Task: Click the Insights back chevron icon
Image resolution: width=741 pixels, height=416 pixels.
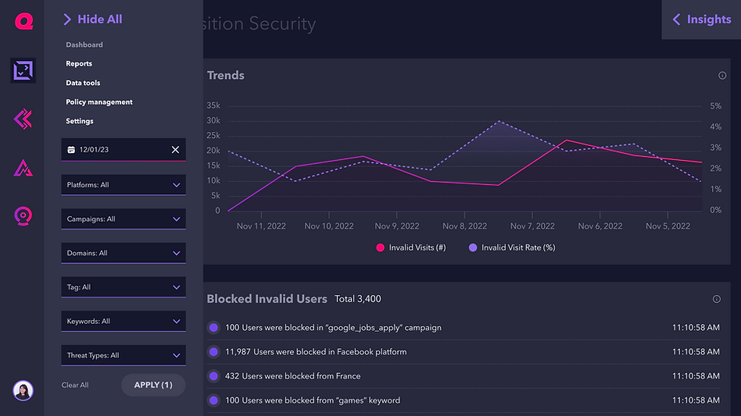Action: pyautogui.click(x=676, y=20)
